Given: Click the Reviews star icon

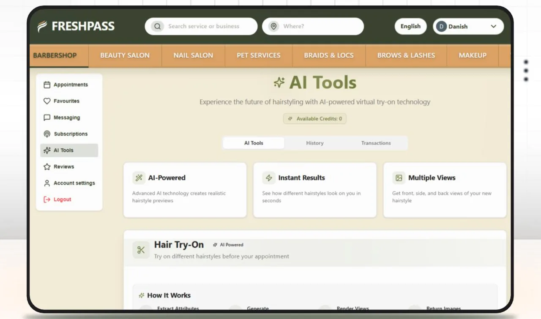Looking at the screenshot, I should pos(47,167).
